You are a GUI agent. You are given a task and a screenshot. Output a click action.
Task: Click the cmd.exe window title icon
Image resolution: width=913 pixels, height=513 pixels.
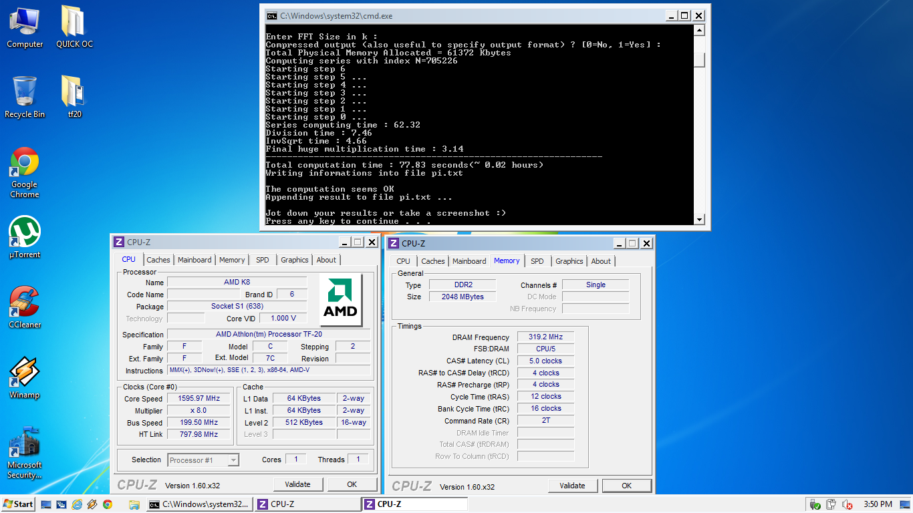[x=271, y=15]
